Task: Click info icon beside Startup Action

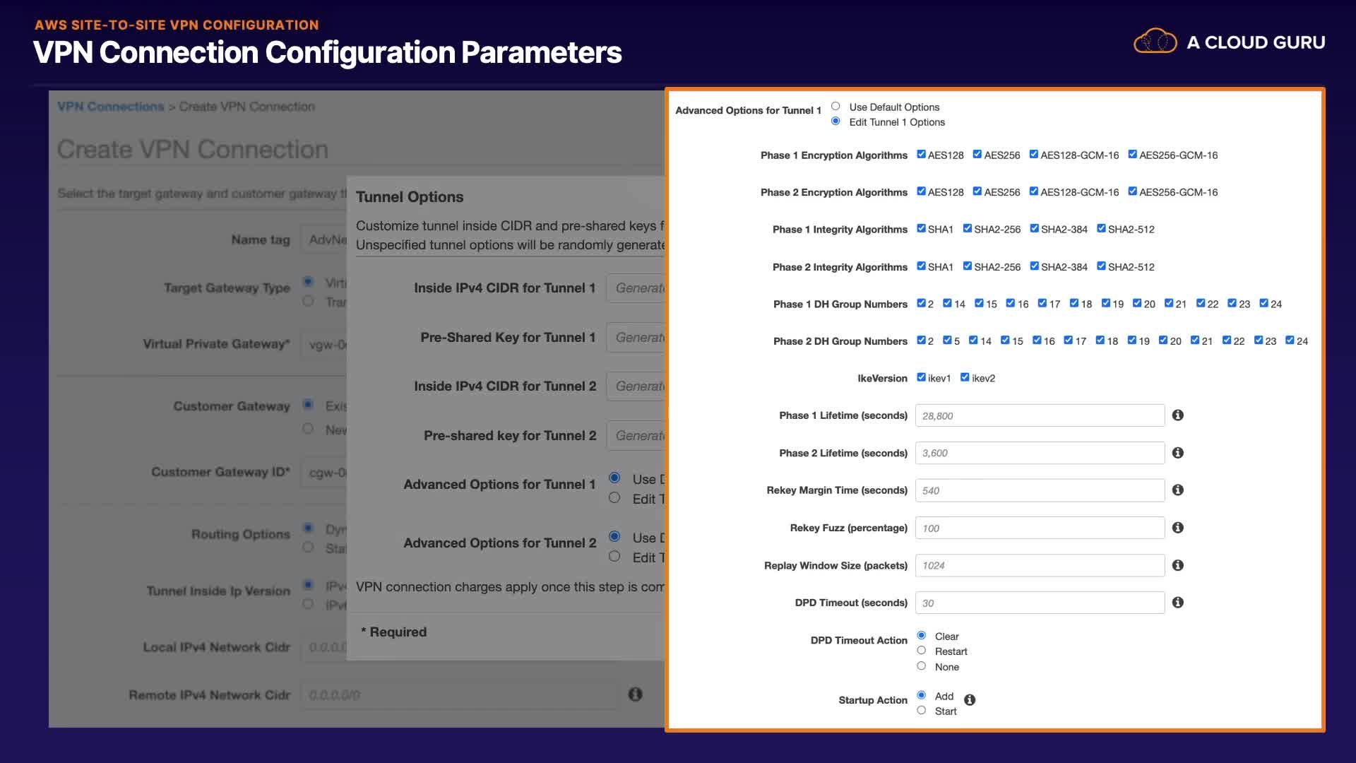Action: coord(970,700)
